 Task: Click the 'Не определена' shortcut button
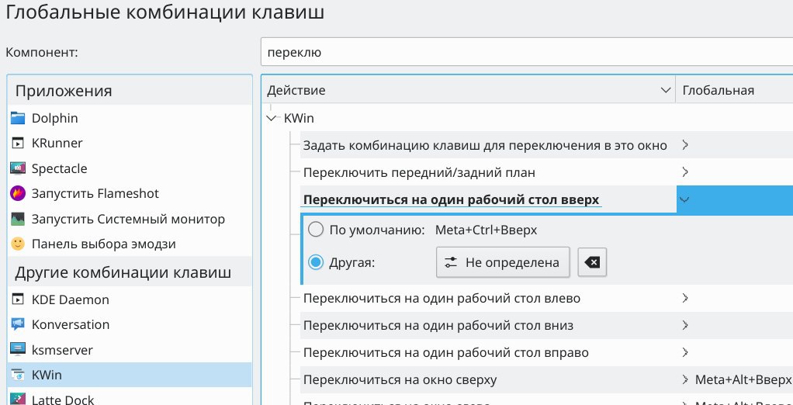(x=503, y=262)
